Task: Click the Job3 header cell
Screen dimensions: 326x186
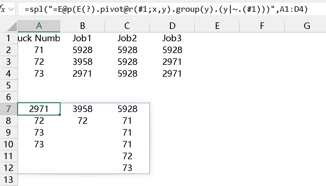Action: [x=172, y=38]
